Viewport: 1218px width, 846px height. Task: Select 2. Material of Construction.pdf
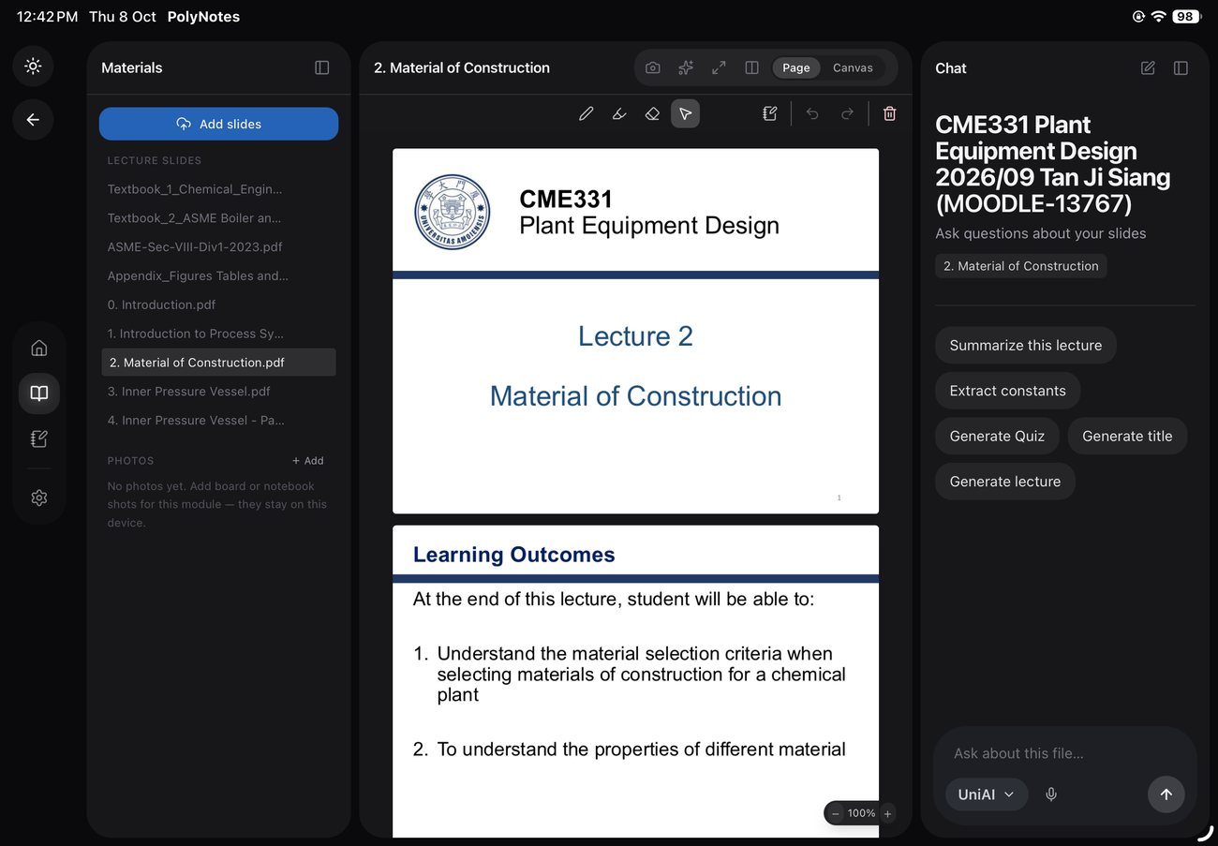(x=218, y=363)
